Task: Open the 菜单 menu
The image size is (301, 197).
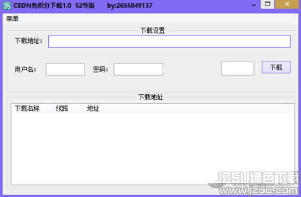Action: coord(12,19)
